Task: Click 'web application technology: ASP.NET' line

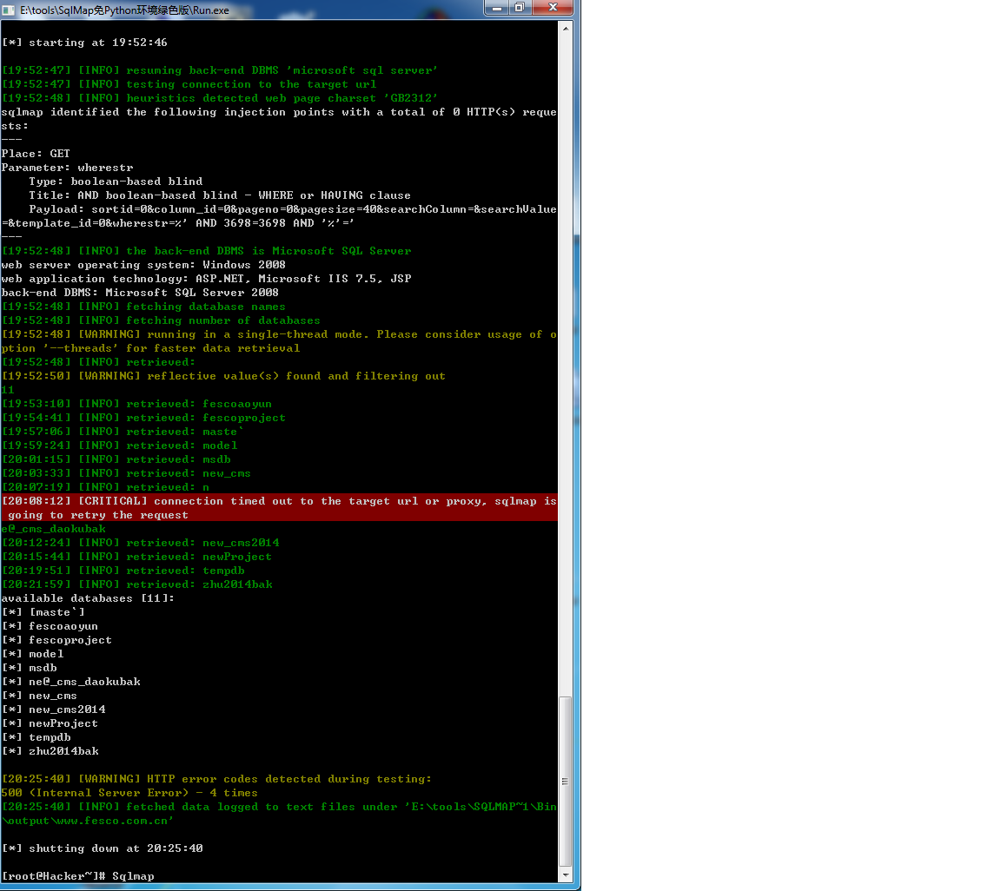Action: [x=206, y=279]
